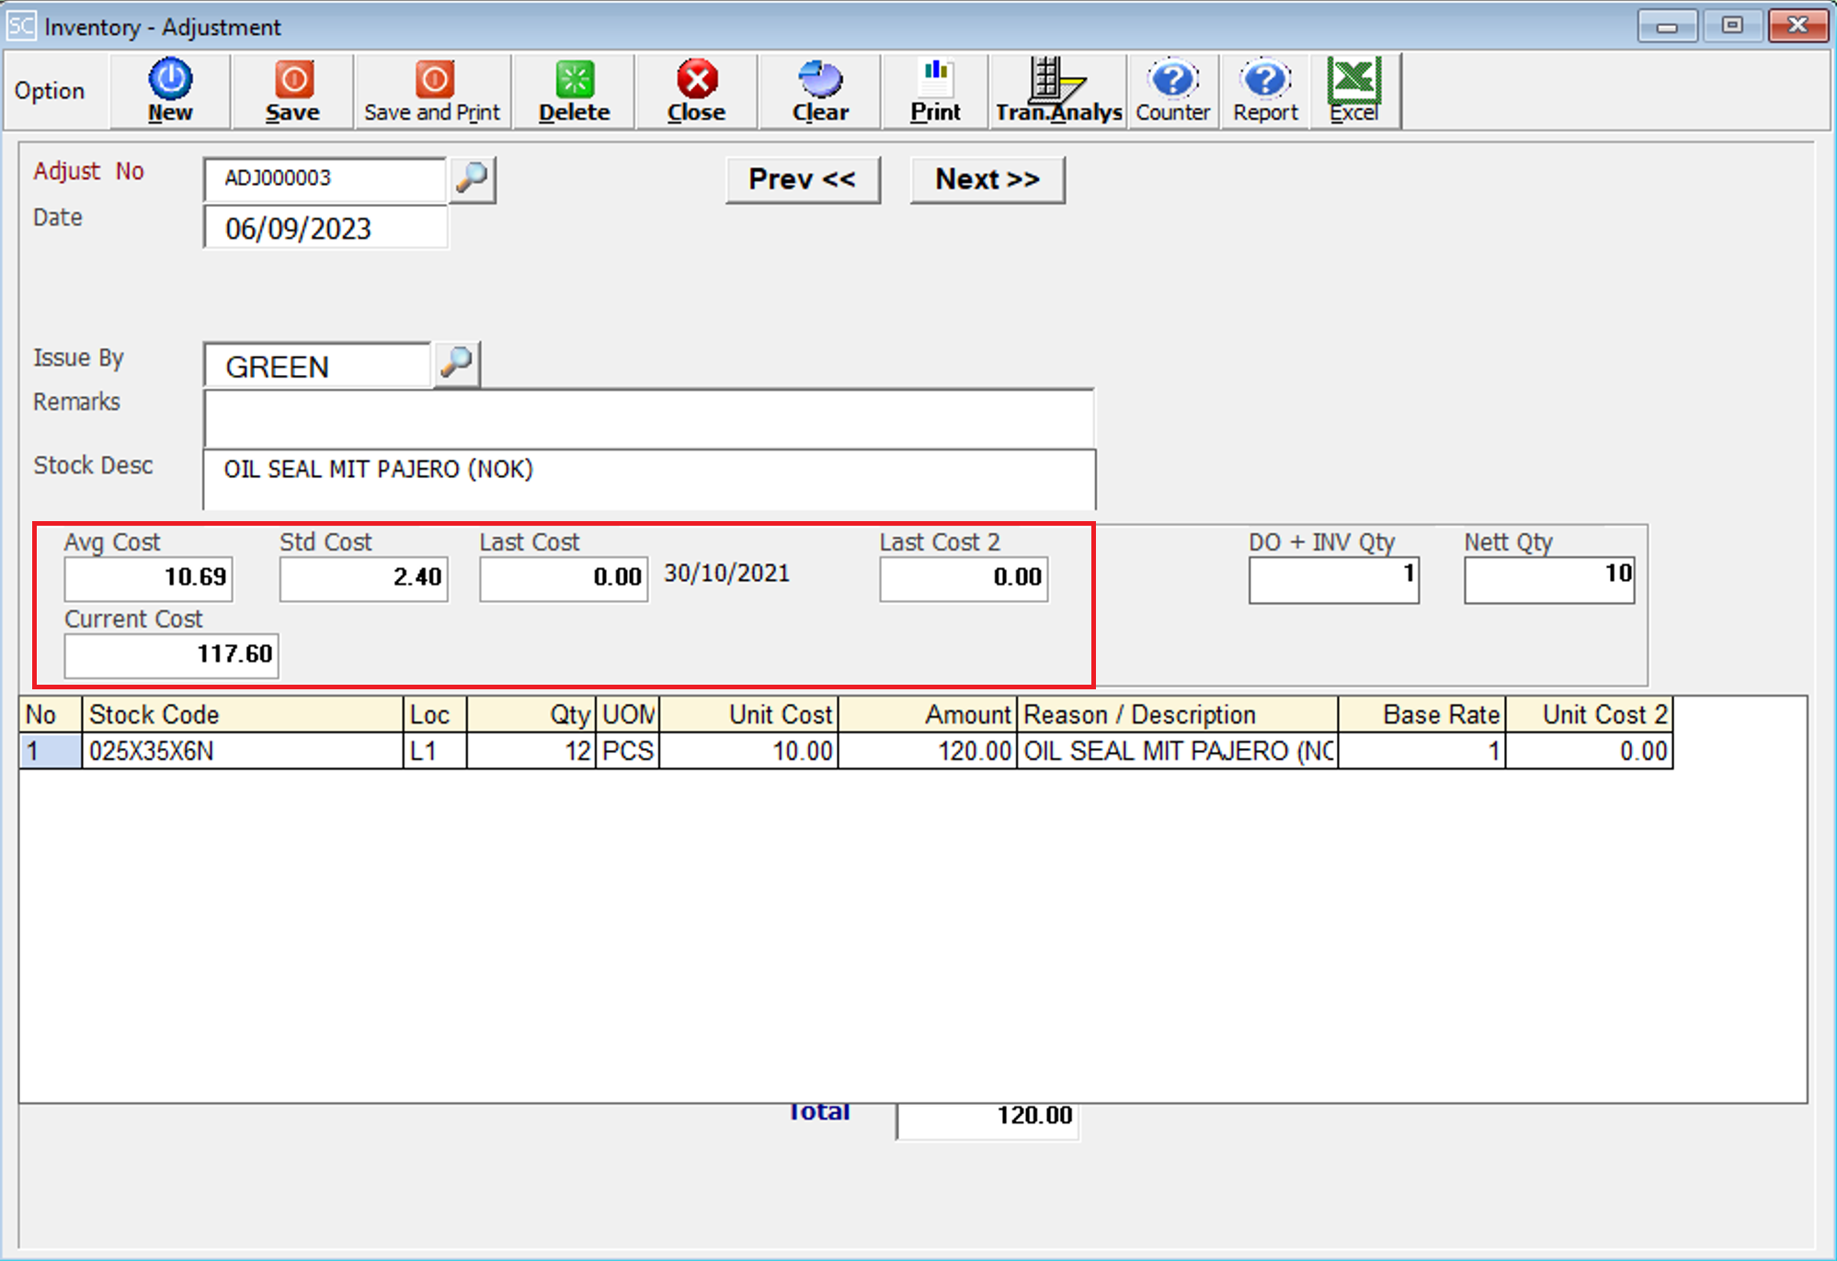The image size is (1837, 1261).
Task: Click the New toolbar icon
Action: [170, 90]
